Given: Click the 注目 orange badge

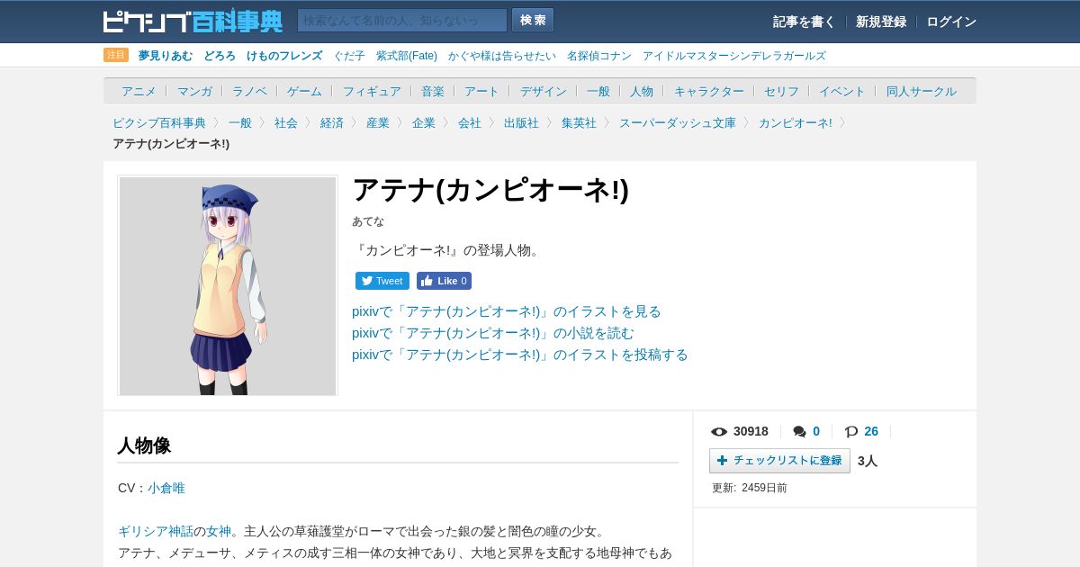Looking at the screenshot, I should [x=116, y=55].
